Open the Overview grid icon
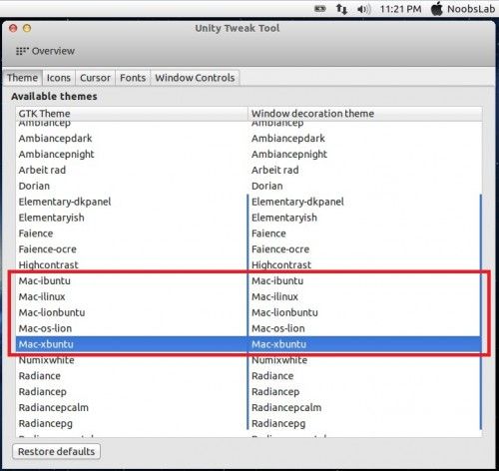Image resolution: width=499 pixels, height=471 pixels. tap(22, 51)
